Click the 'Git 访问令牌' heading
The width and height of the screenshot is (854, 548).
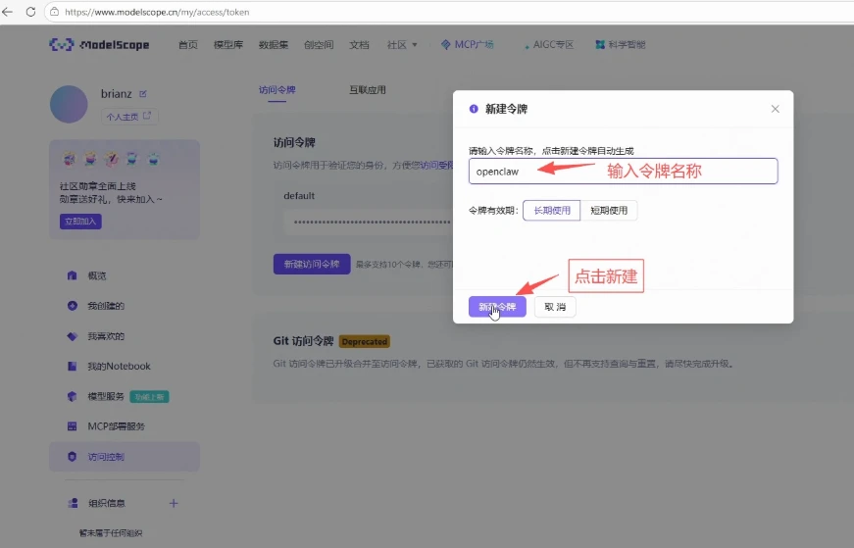coord(303,341)
